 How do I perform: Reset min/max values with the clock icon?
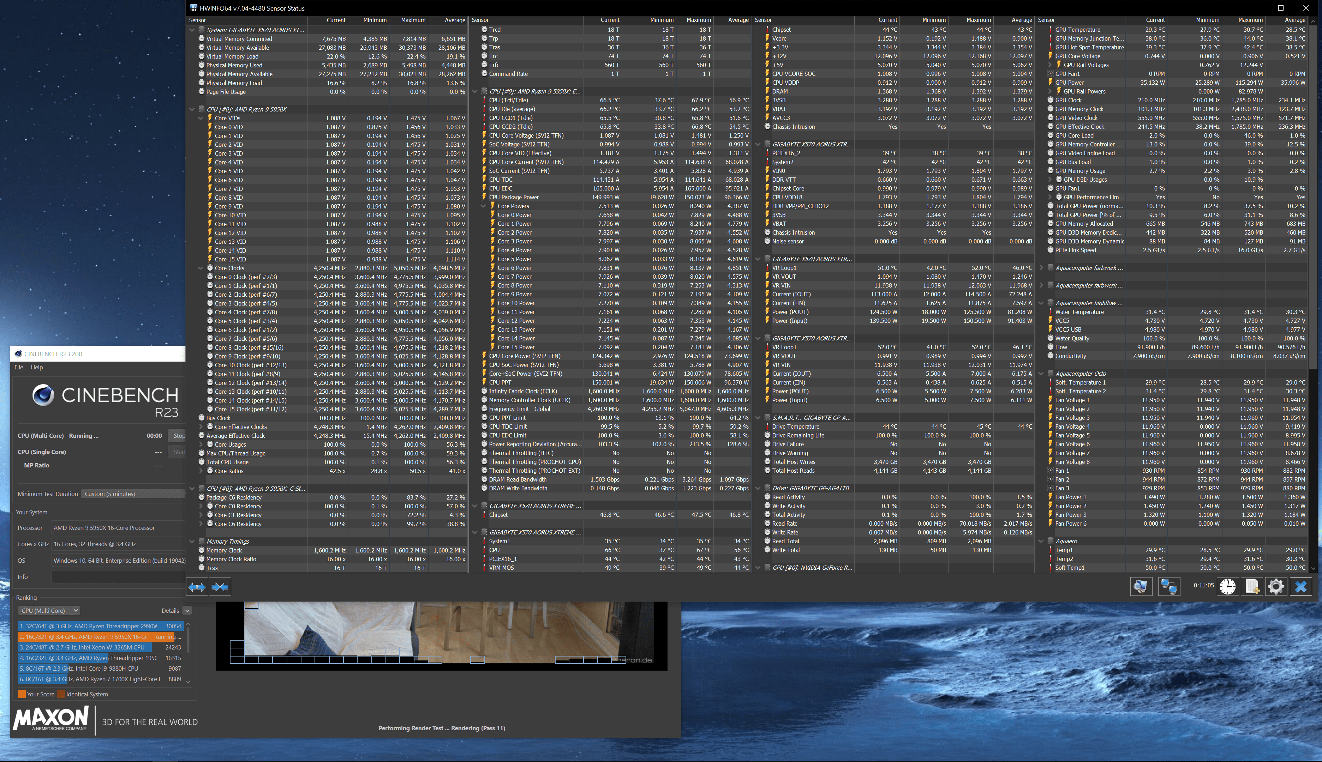coord(1227,586)
